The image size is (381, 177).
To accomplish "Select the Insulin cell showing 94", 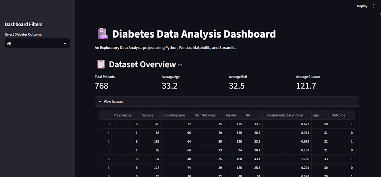I will [x=234, y=150].
